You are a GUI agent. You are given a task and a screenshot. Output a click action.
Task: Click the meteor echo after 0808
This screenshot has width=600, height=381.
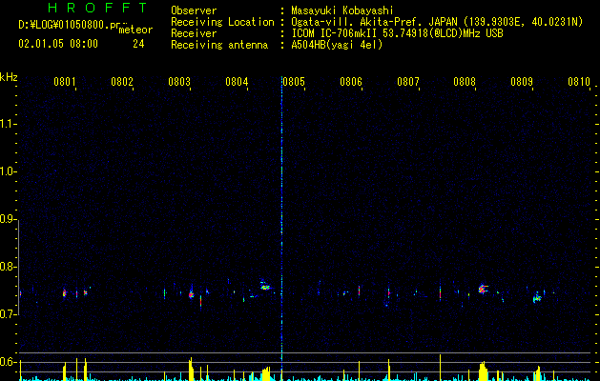coord(483,289)
